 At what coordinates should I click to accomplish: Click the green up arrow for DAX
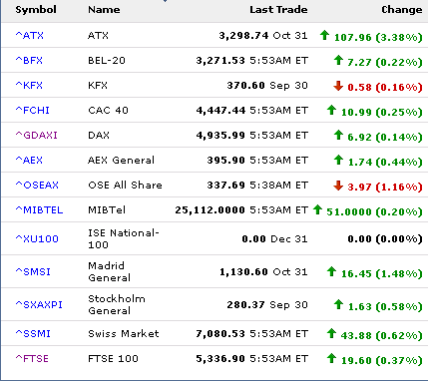338,135
